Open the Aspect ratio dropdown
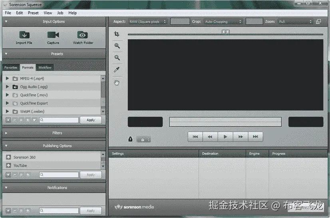The image size is (330, 218). click(148, 22)
